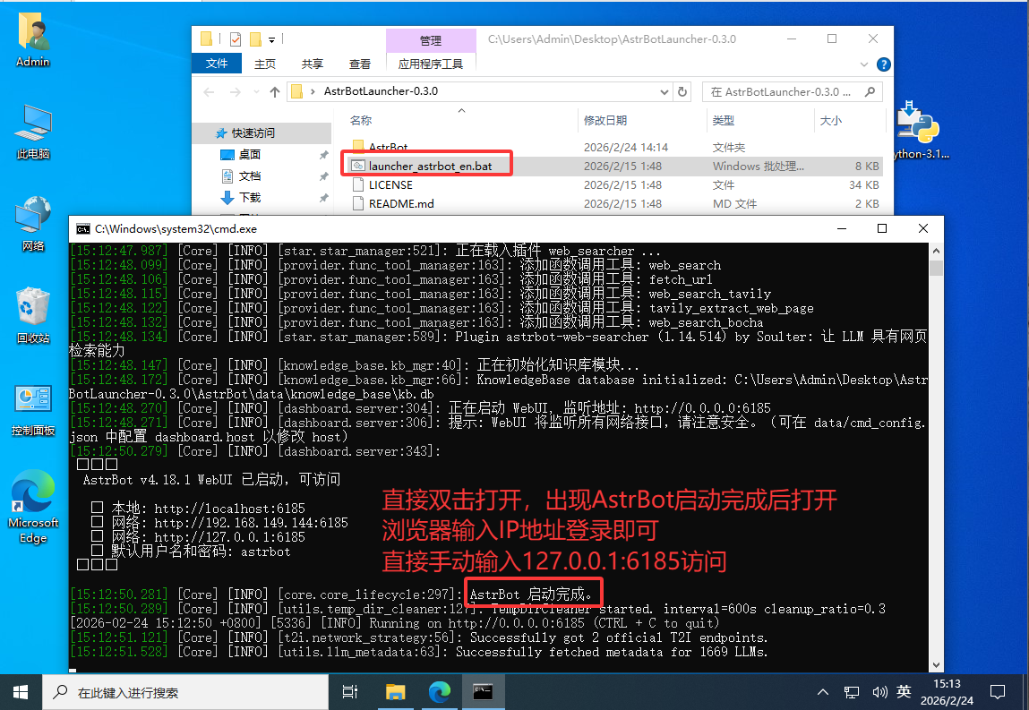Open the 控制面板 desktop icon

click(x=33, y=411)
